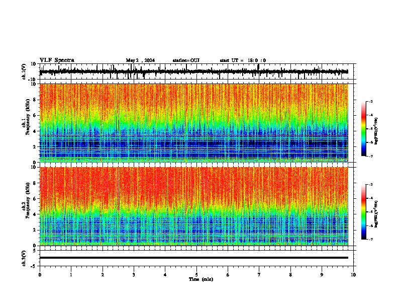Click the time axis tick label '10'

pos(353,275)
